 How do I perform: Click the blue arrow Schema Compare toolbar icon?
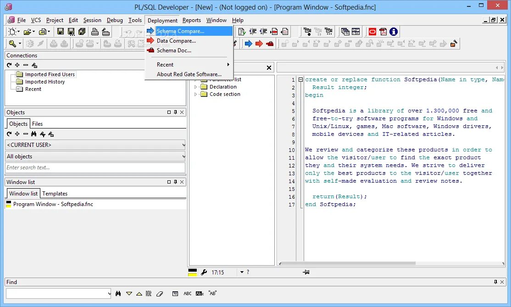pos(248,44)
